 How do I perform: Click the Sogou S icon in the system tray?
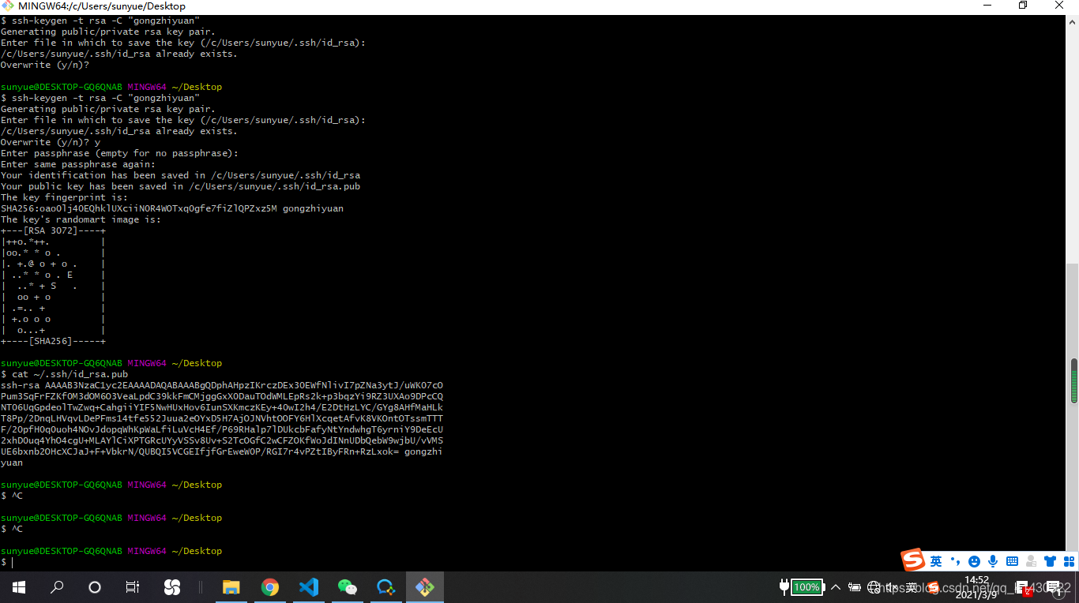(933, 587)
